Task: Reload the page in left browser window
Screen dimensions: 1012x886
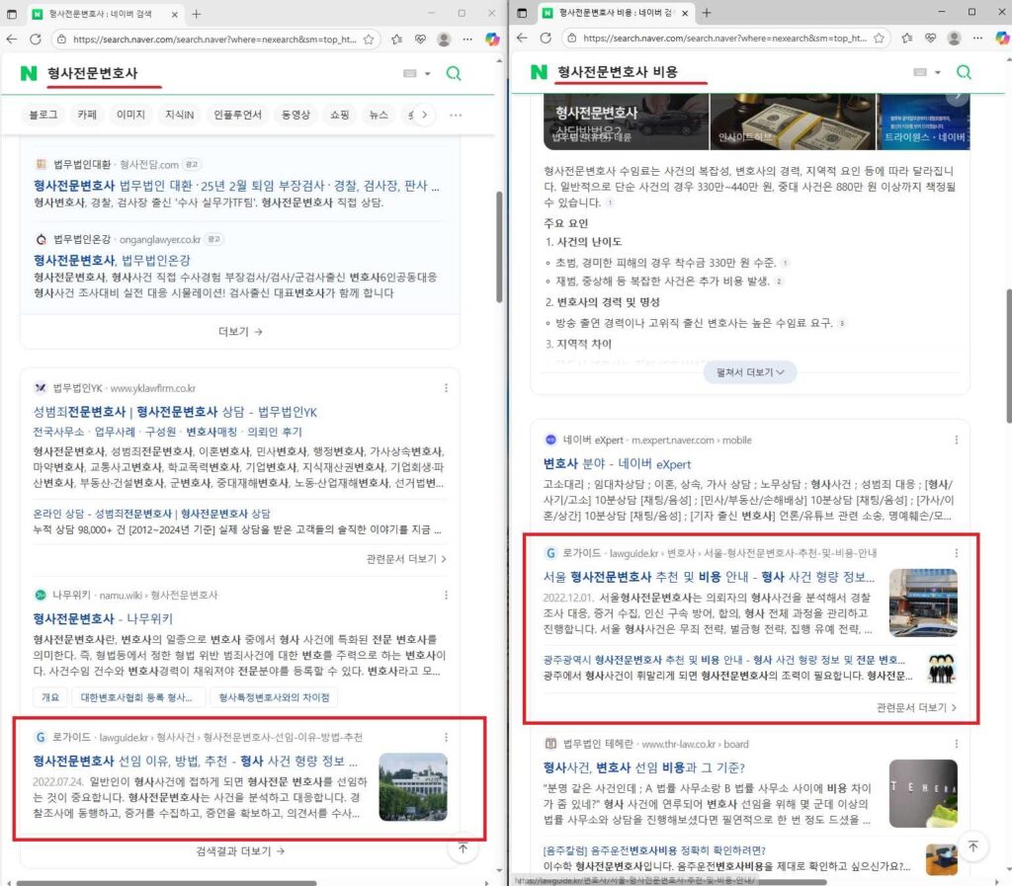Action: [36, 40]
